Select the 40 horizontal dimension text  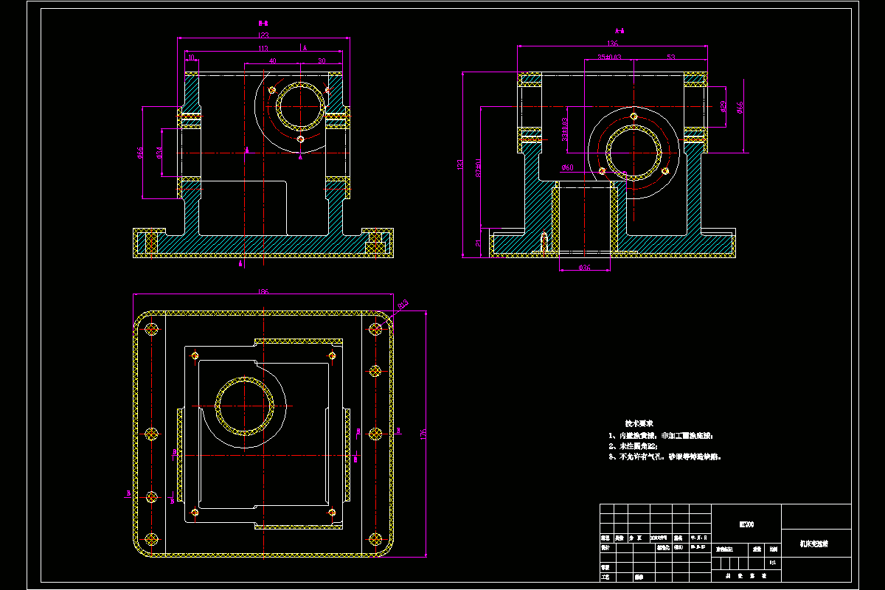[x=272, y=61]
